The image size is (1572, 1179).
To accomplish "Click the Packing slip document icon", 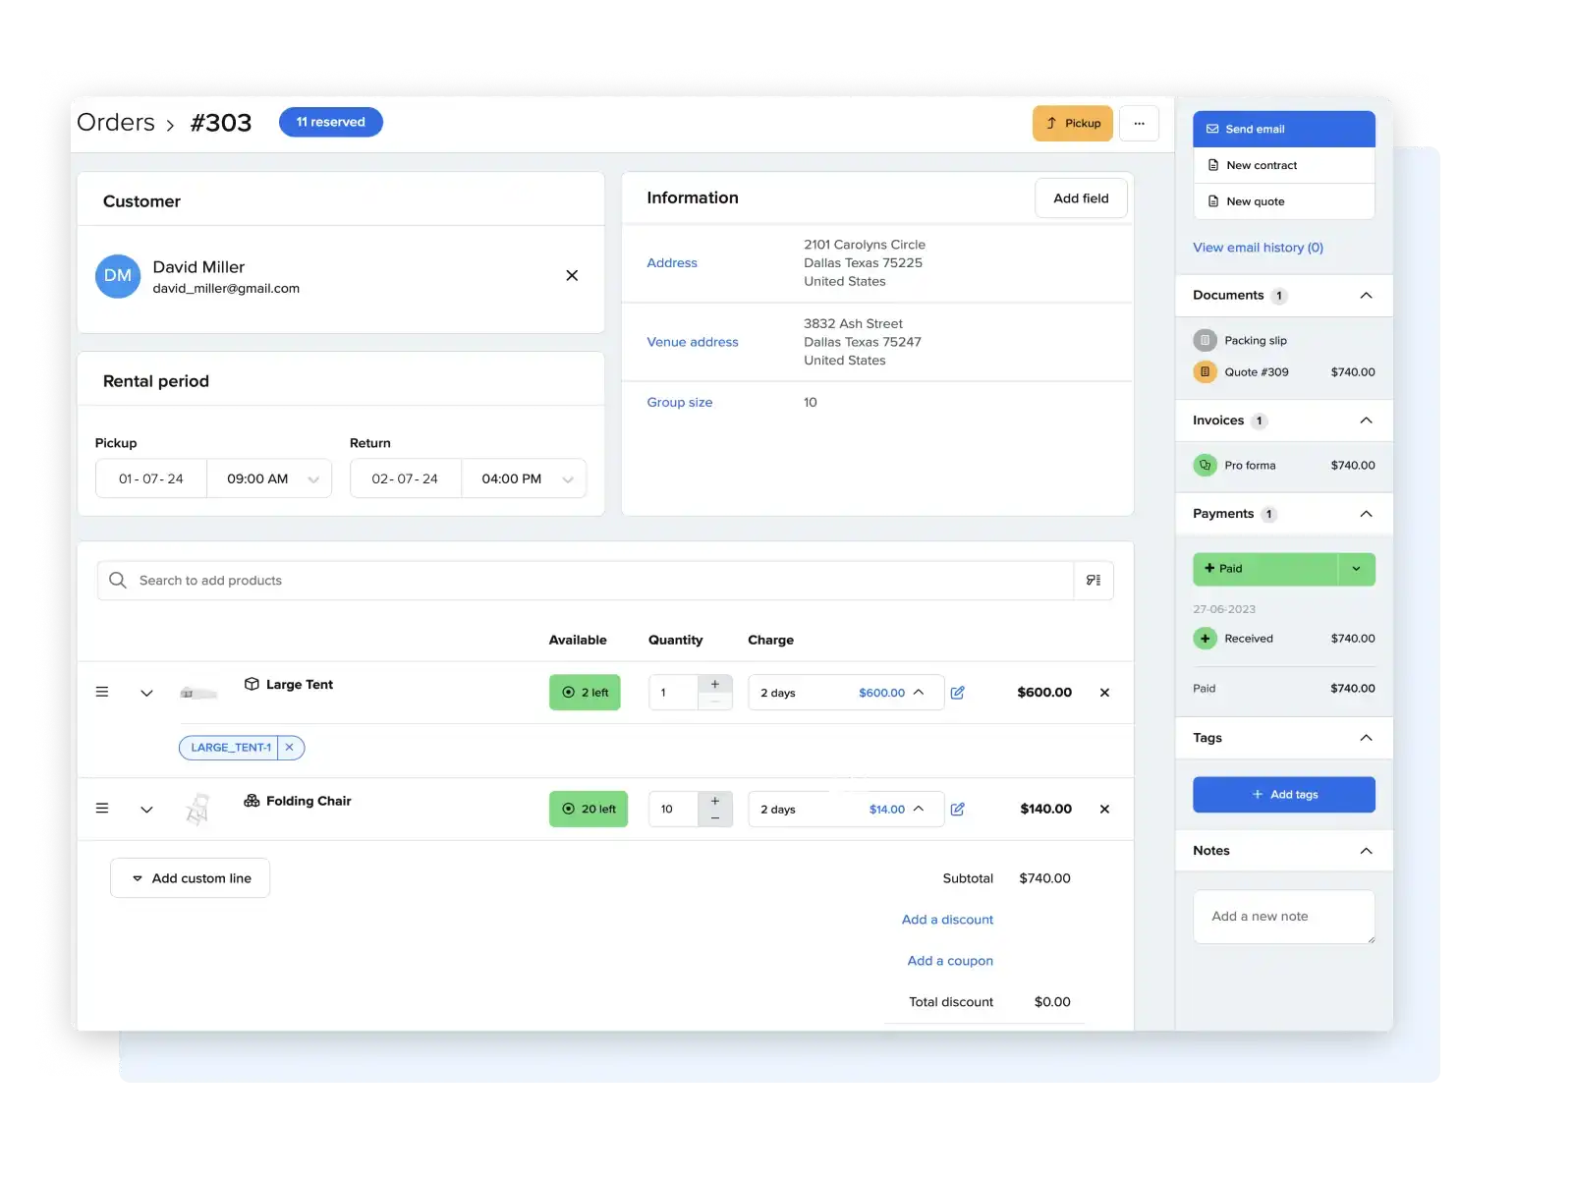I will pyautogui.click(x=1205, y=339).
